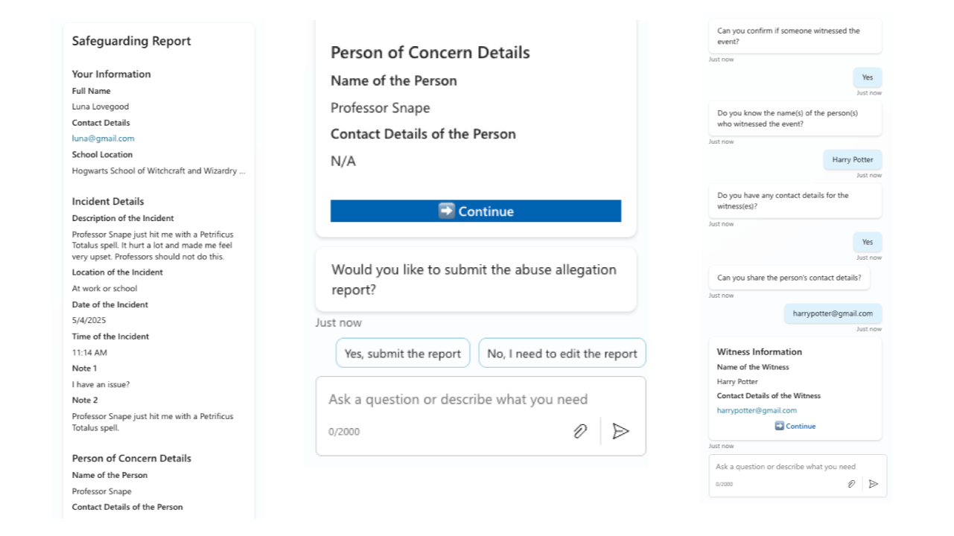The image size is (954, 536).
Task: Click the "Would you like to submit" message
Action: (474, 279)
